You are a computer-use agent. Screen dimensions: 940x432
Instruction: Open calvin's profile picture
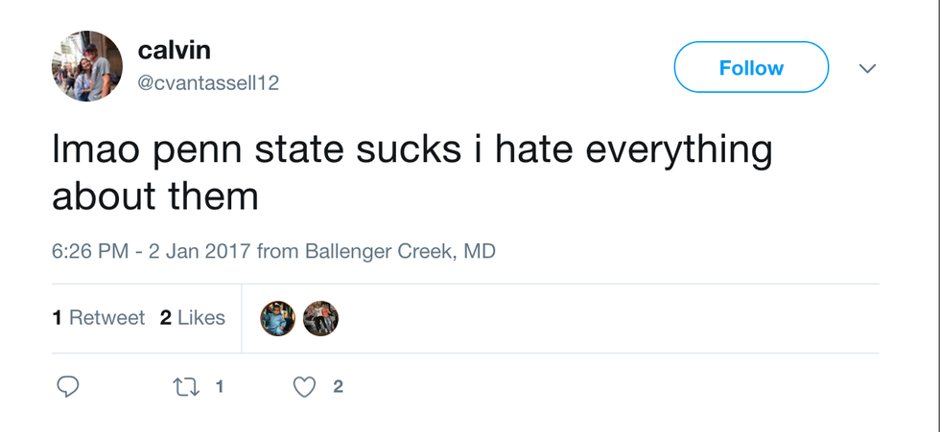point(86,66)
